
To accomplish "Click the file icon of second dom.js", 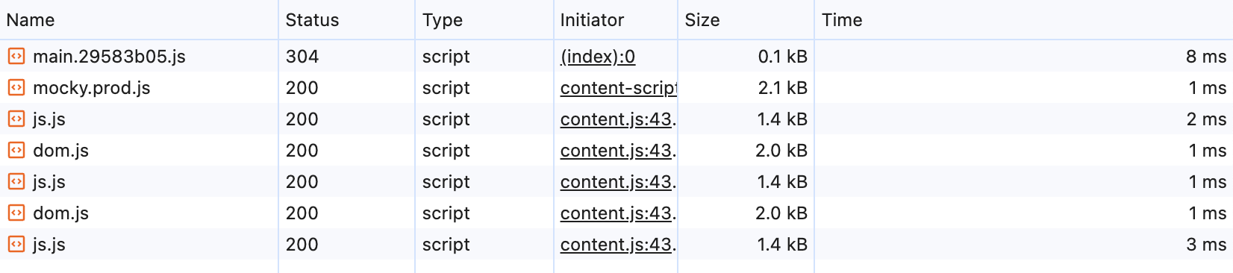I will [x=16, y=213].
